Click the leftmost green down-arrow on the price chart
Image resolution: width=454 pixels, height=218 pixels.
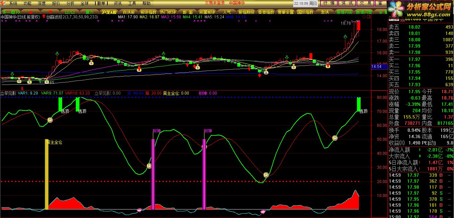tap(12, 74)
